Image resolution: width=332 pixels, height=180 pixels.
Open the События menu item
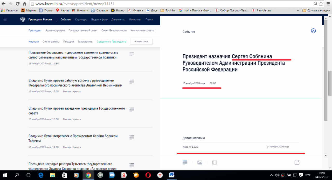[x=66, y=19]
